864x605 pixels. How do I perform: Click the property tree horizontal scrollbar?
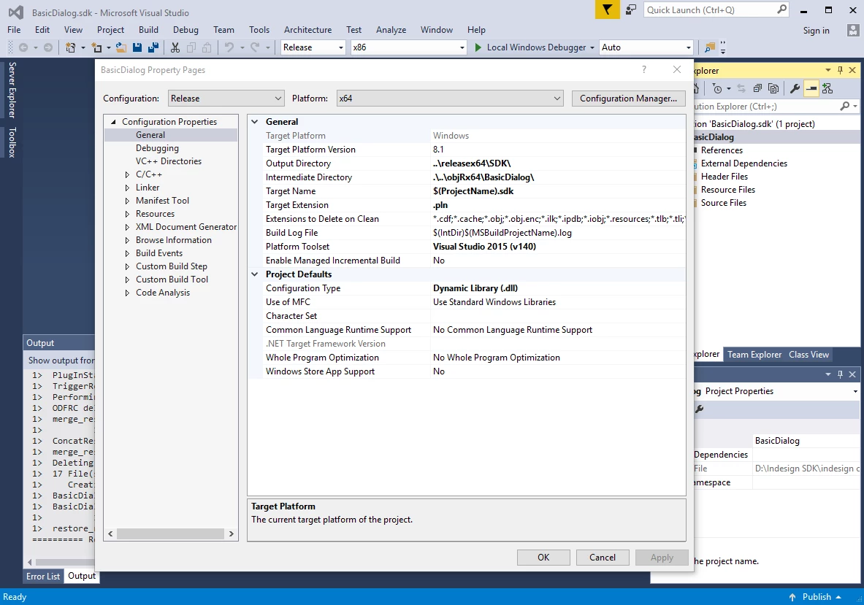point(171,533)
